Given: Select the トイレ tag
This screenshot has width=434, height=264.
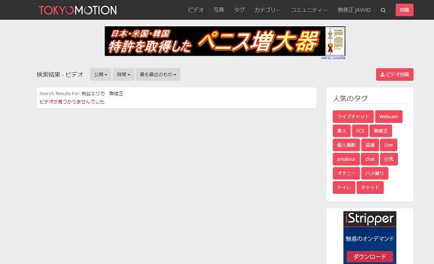Looking at the screenshot, I should click(344, 187).
